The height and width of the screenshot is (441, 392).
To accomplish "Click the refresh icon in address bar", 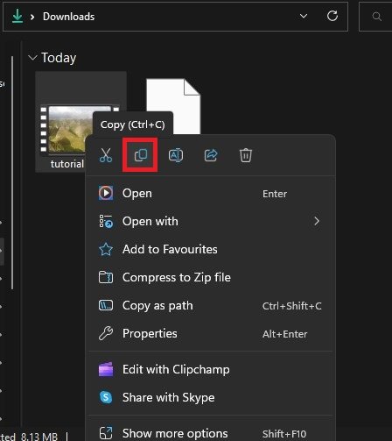I will (332, 16).
